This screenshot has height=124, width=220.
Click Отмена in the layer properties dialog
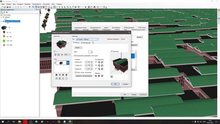point(134,94)
